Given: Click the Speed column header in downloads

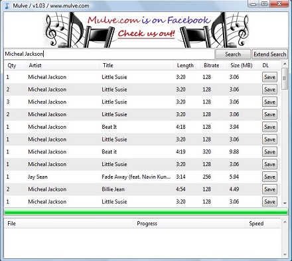Looking at the screenshot, I should pyautogui.click(x=256, y=224).
